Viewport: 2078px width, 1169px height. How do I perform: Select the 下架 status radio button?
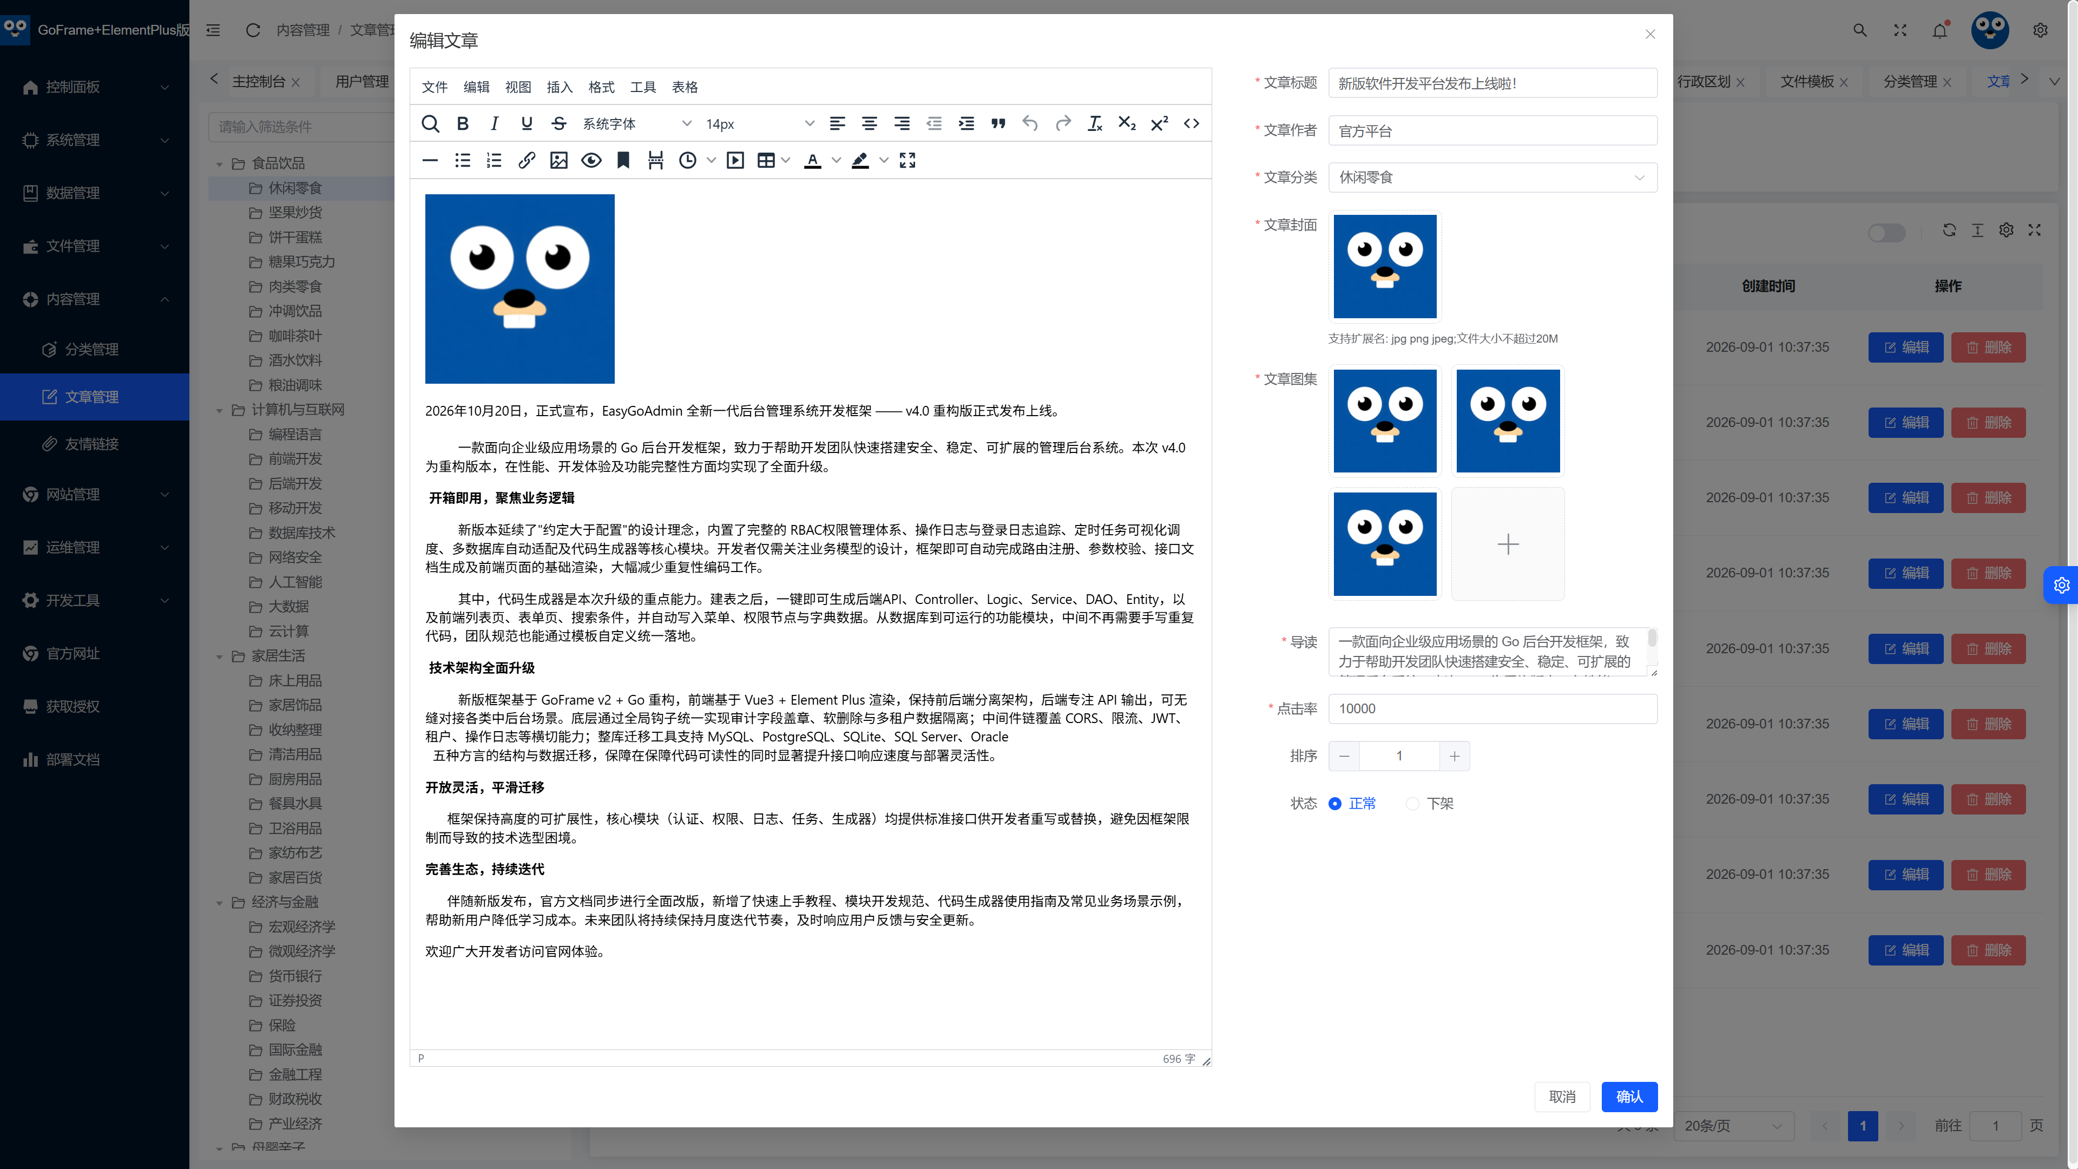click(1412, 804)
